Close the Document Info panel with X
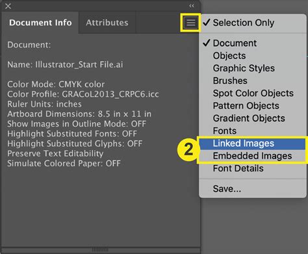 (x=8, y=6)
